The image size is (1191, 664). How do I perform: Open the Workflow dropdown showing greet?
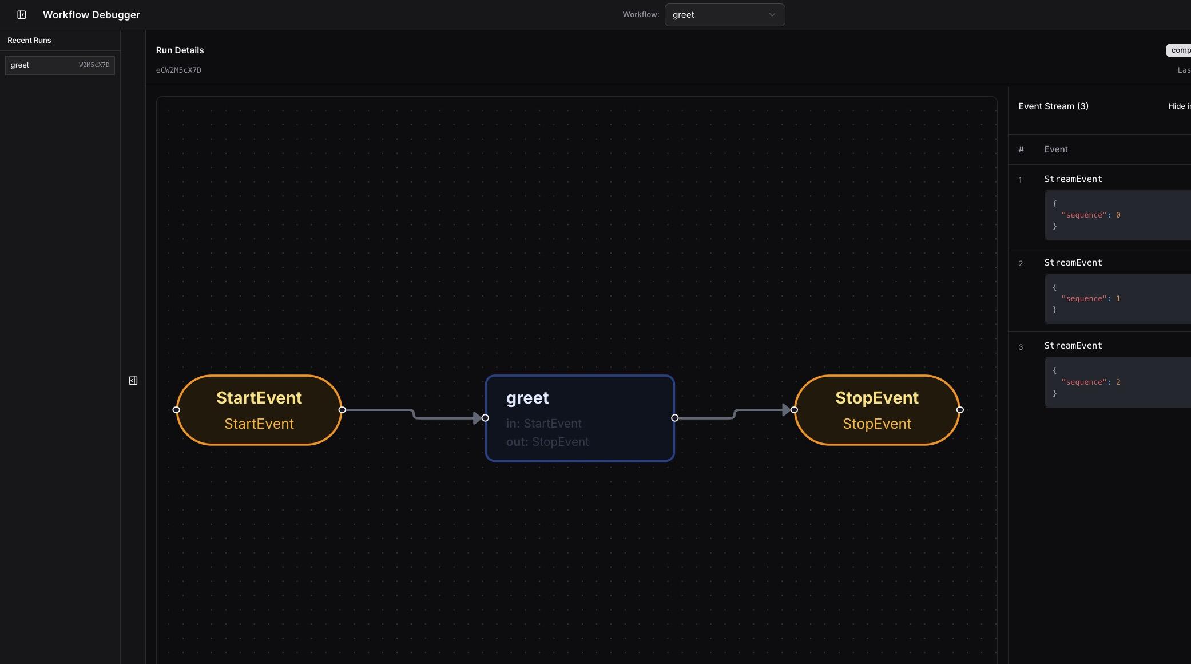coord(724,15)
